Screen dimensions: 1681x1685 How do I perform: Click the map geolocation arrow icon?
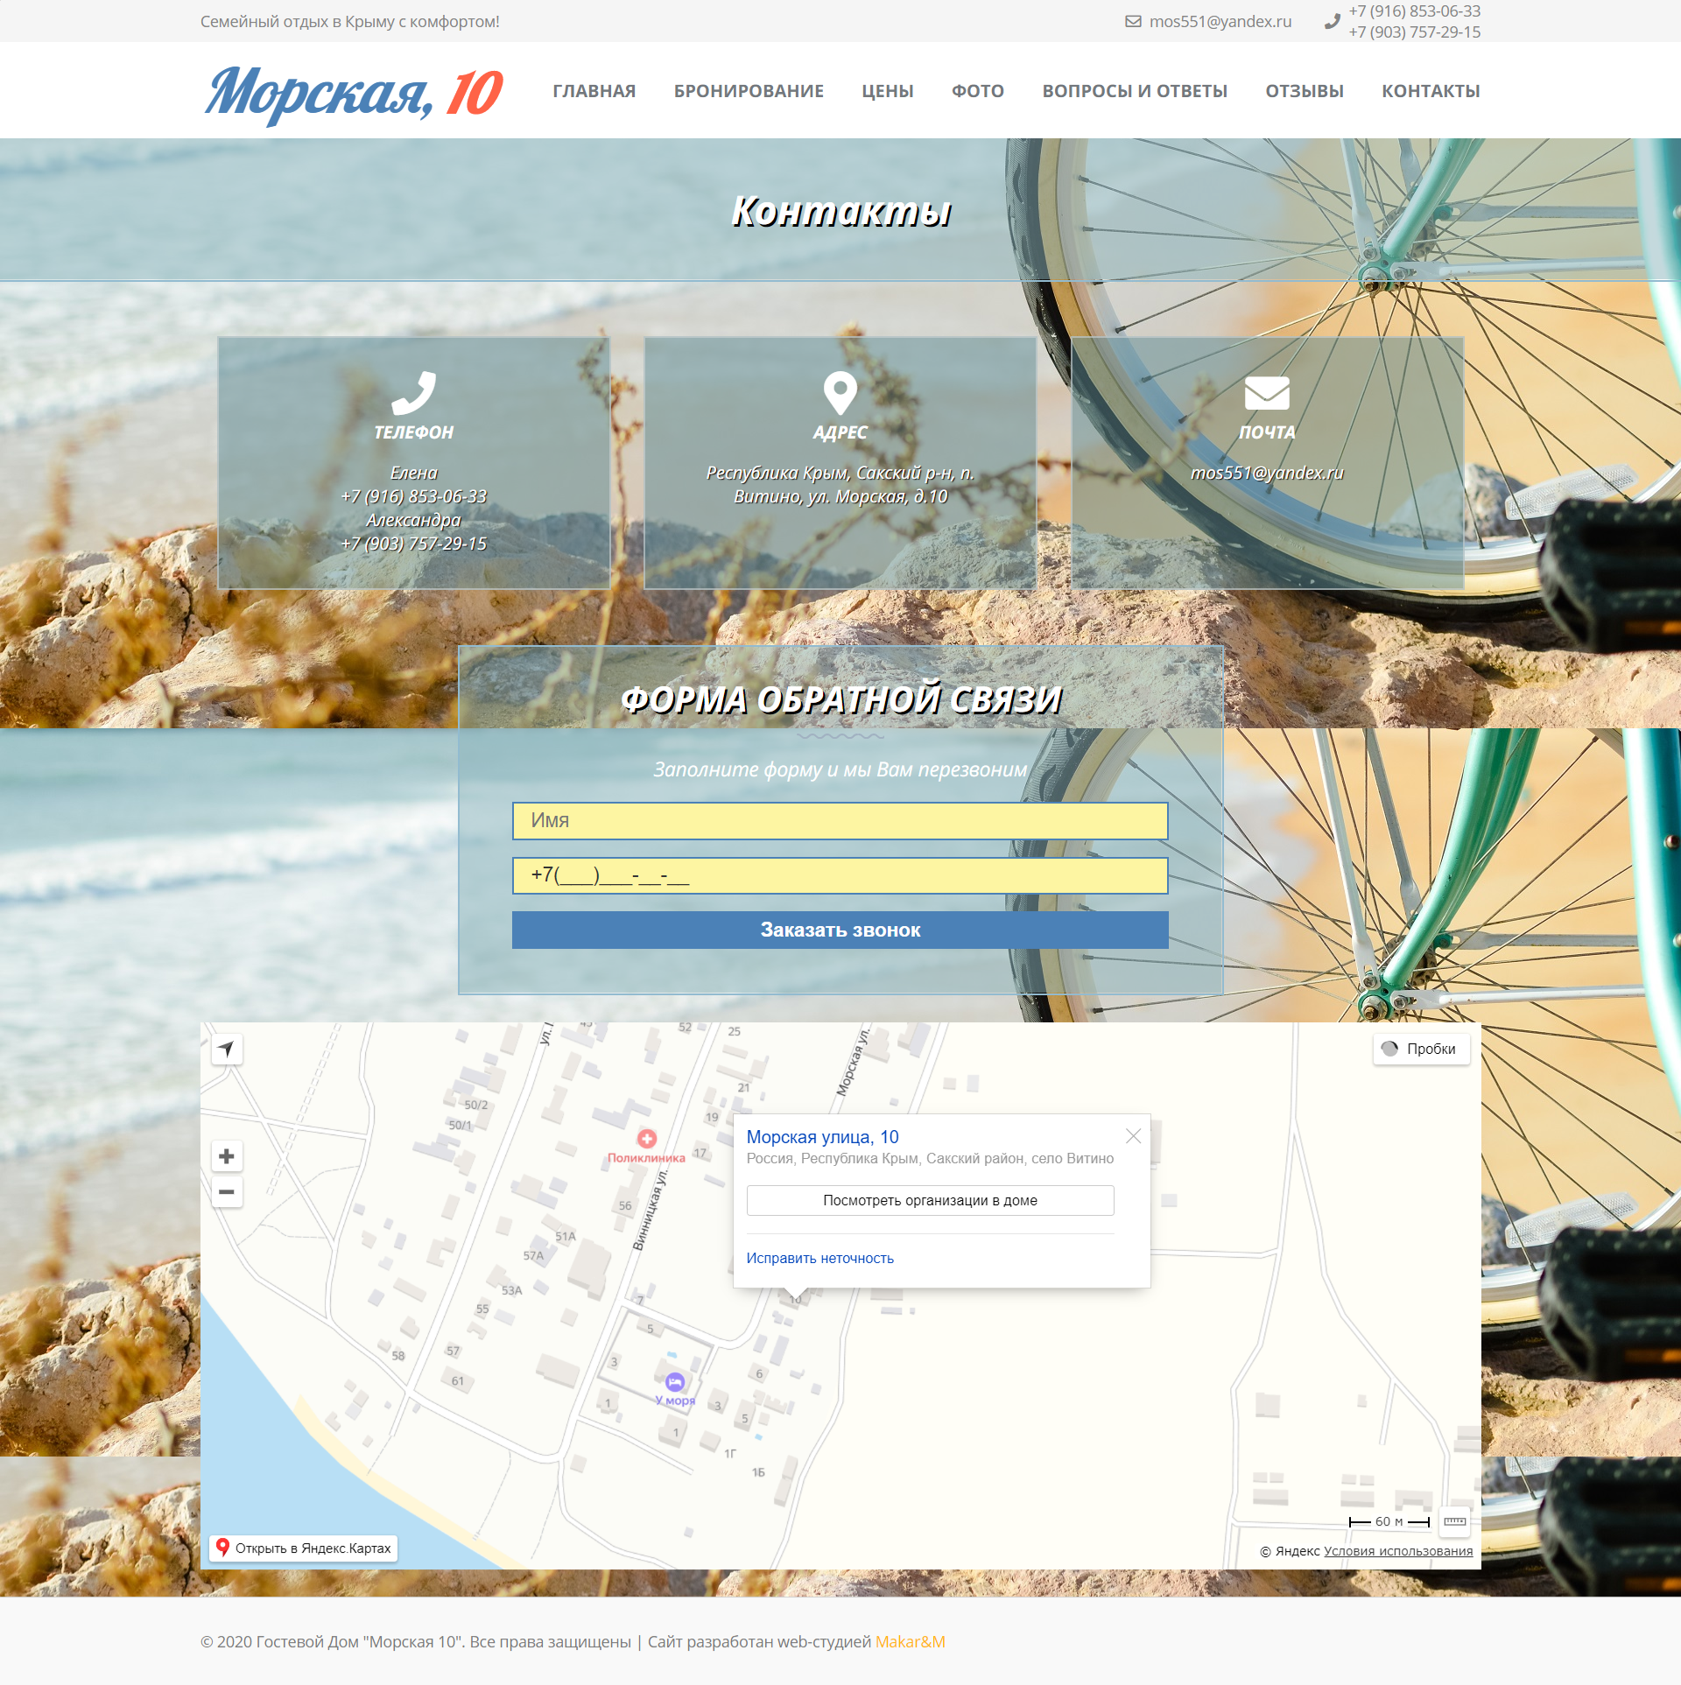click(227, 1049)
